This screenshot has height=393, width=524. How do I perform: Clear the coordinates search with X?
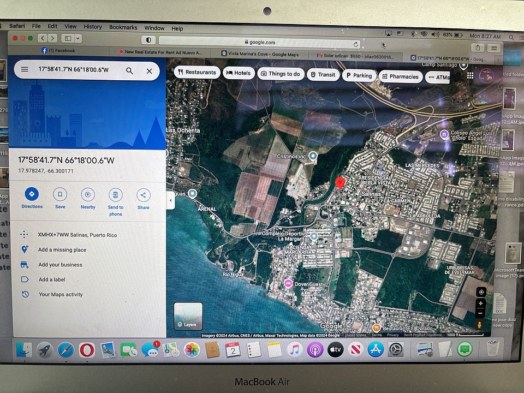tap(150, 71)
